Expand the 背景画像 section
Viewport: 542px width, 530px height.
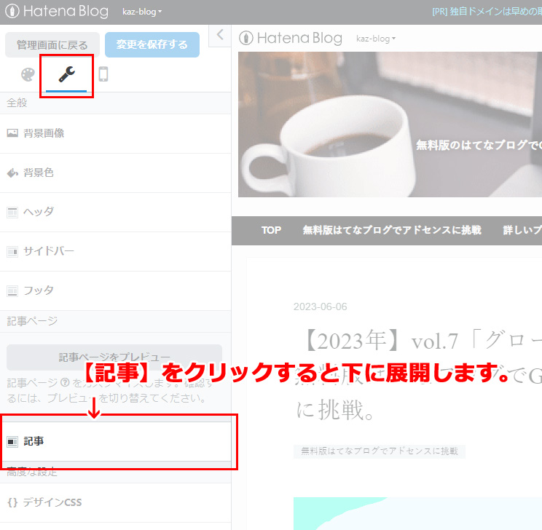coord(115,133)
